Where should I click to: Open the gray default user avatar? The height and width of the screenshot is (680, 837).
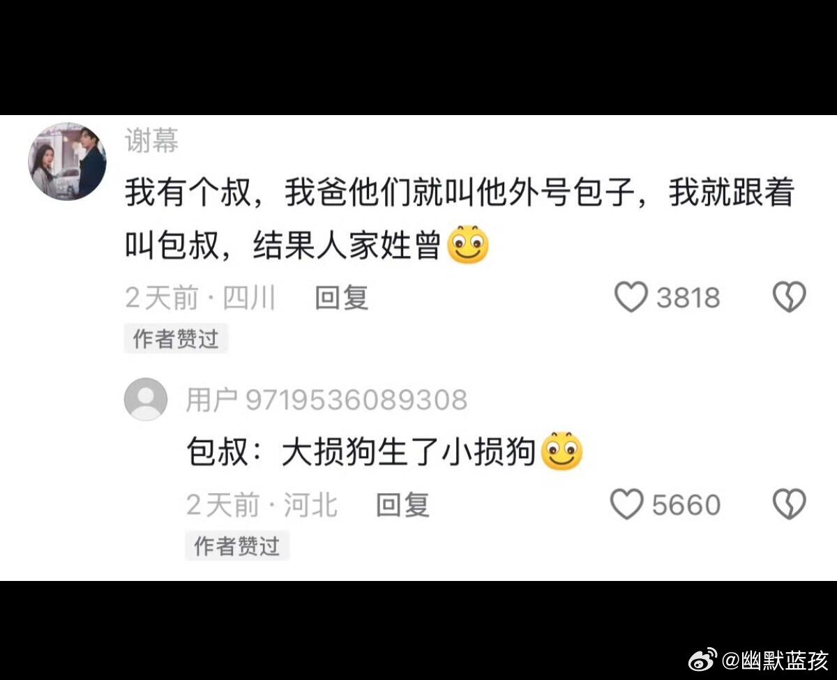tap(145, 399)
